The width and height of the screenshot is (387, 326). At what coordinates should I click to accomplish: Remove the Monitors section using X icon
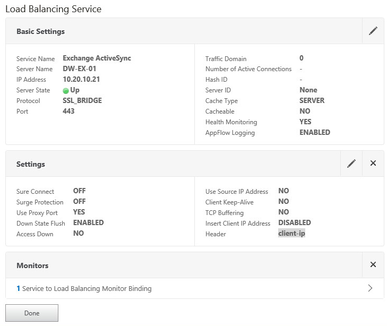point(373,265)
